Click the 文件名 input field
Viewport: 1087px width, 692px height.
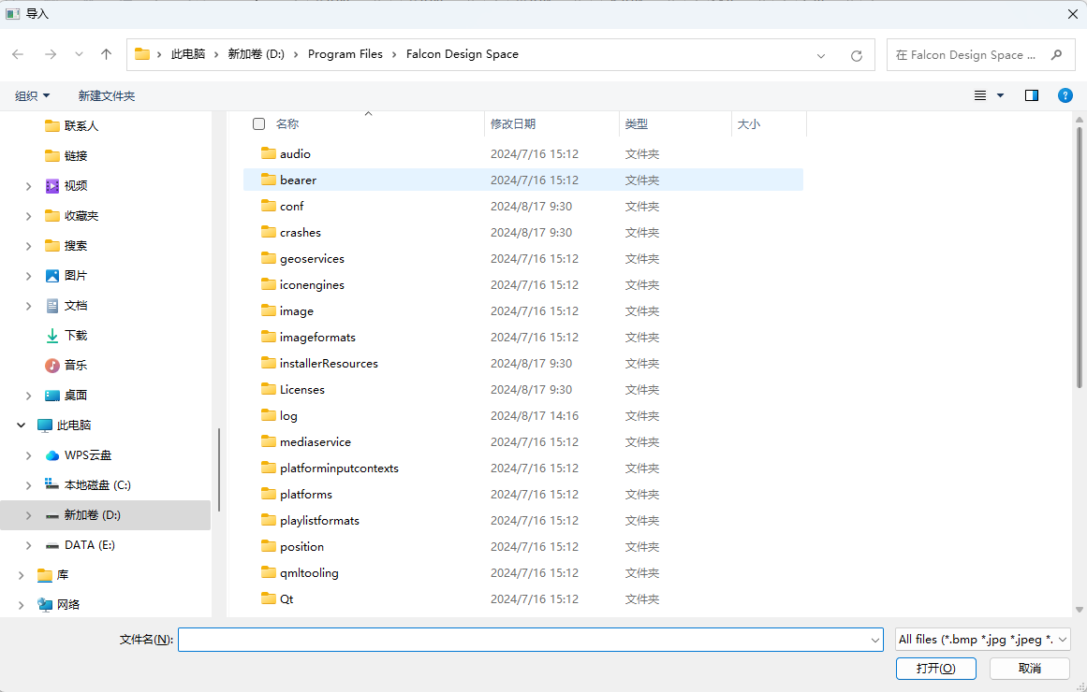[524, 640]
